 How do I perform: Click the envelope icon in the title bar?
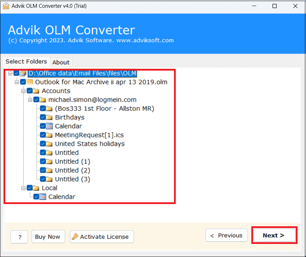pos(6,6)
